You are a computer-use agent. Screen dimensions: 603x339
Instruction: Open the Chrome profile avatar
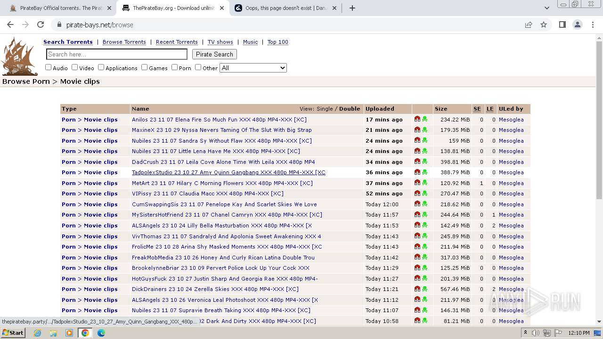coord(578,25)
